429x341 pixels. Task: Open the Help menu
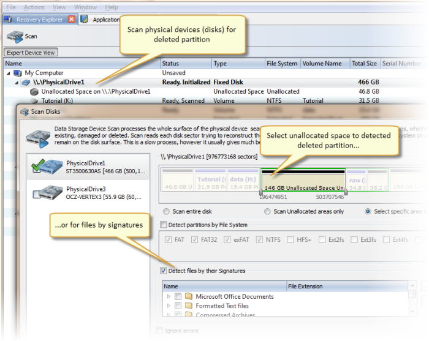pyautogui.click(x=112, y=7)
